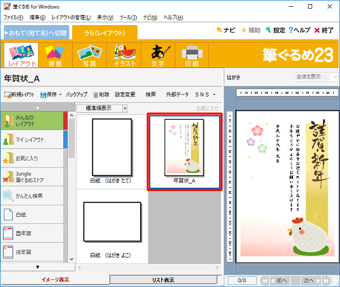Screen dimensions: 340x287
Task: Click the postcard preview image
Action: (x=287, y=187)
